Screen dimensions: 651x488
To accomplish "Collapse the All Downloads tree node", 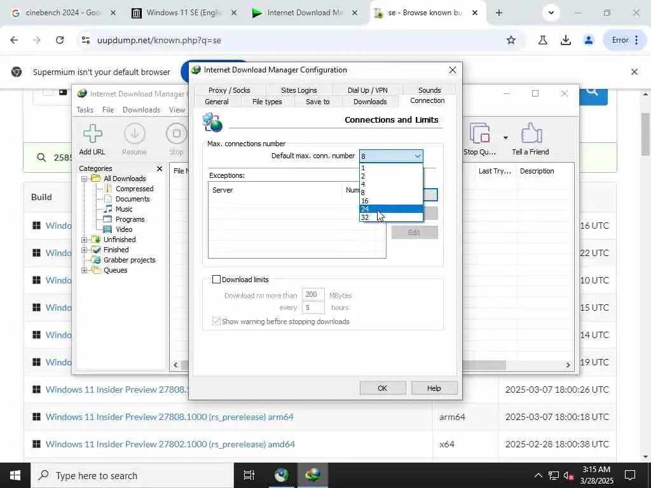I will (85, 179).
